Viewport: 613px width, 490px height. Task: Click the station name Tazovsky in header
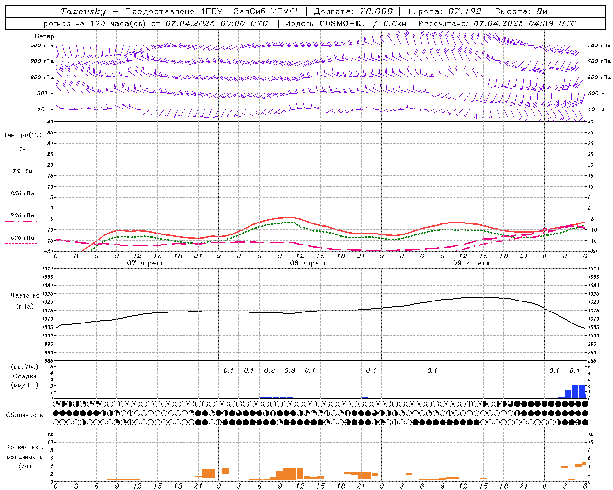[x=83, y=11]
